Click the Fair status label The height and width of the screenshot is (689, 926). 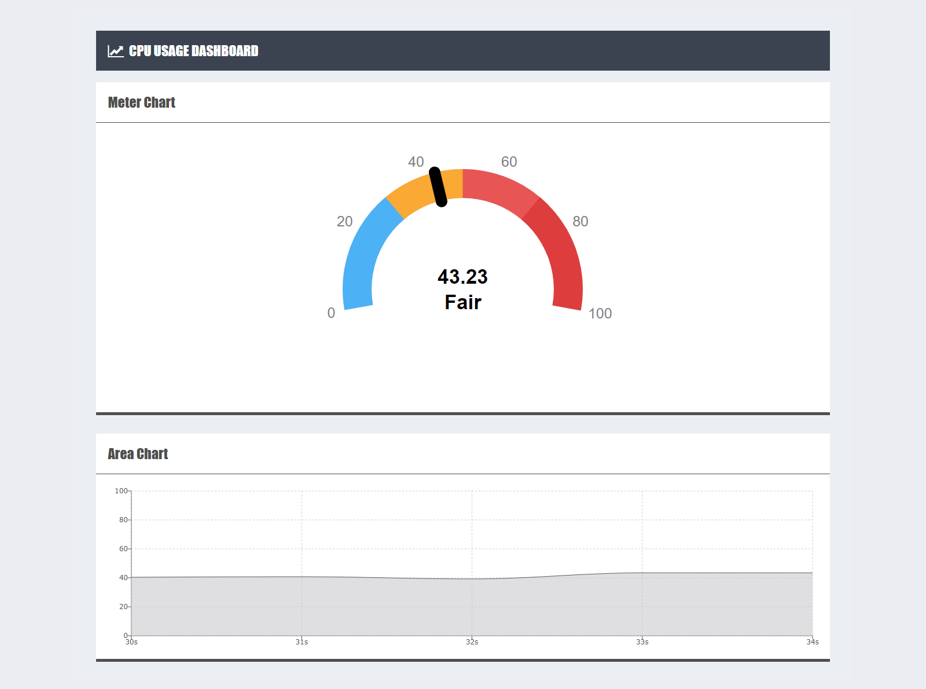point(462,302)
